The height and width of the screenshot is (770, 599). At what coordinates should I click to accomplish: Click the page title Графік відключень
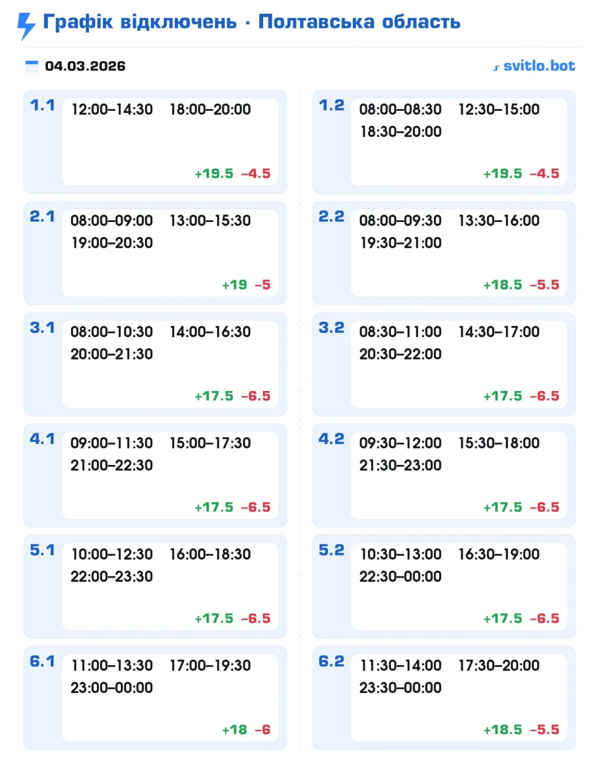click(140, 22)
